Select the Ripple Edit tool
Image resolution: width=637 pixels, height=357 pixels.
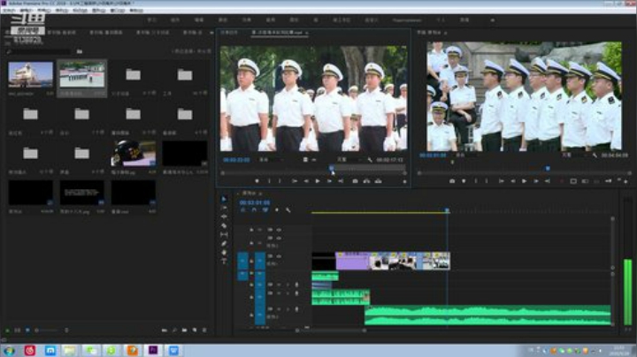click(224, 216)
